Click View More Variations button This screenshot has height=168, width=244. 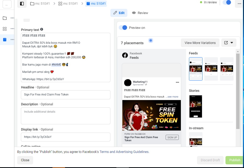[x=200, y=43]
